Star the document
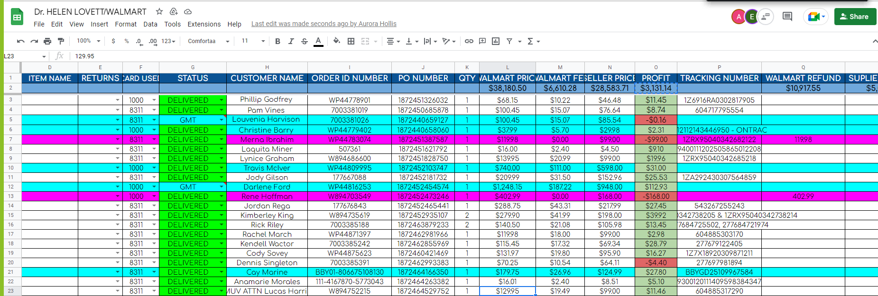The height and width of the screenshot is (296, 878). tap(159, 11)
